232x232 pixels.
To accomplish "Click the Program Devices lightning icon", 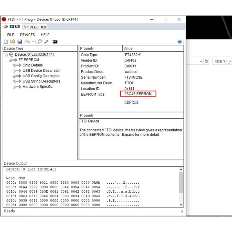I will tap(46, 42).
